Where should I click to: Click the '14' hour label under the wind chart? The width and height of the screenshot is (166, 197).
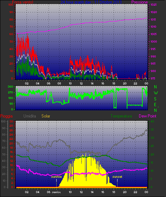[x=92, y=83]
